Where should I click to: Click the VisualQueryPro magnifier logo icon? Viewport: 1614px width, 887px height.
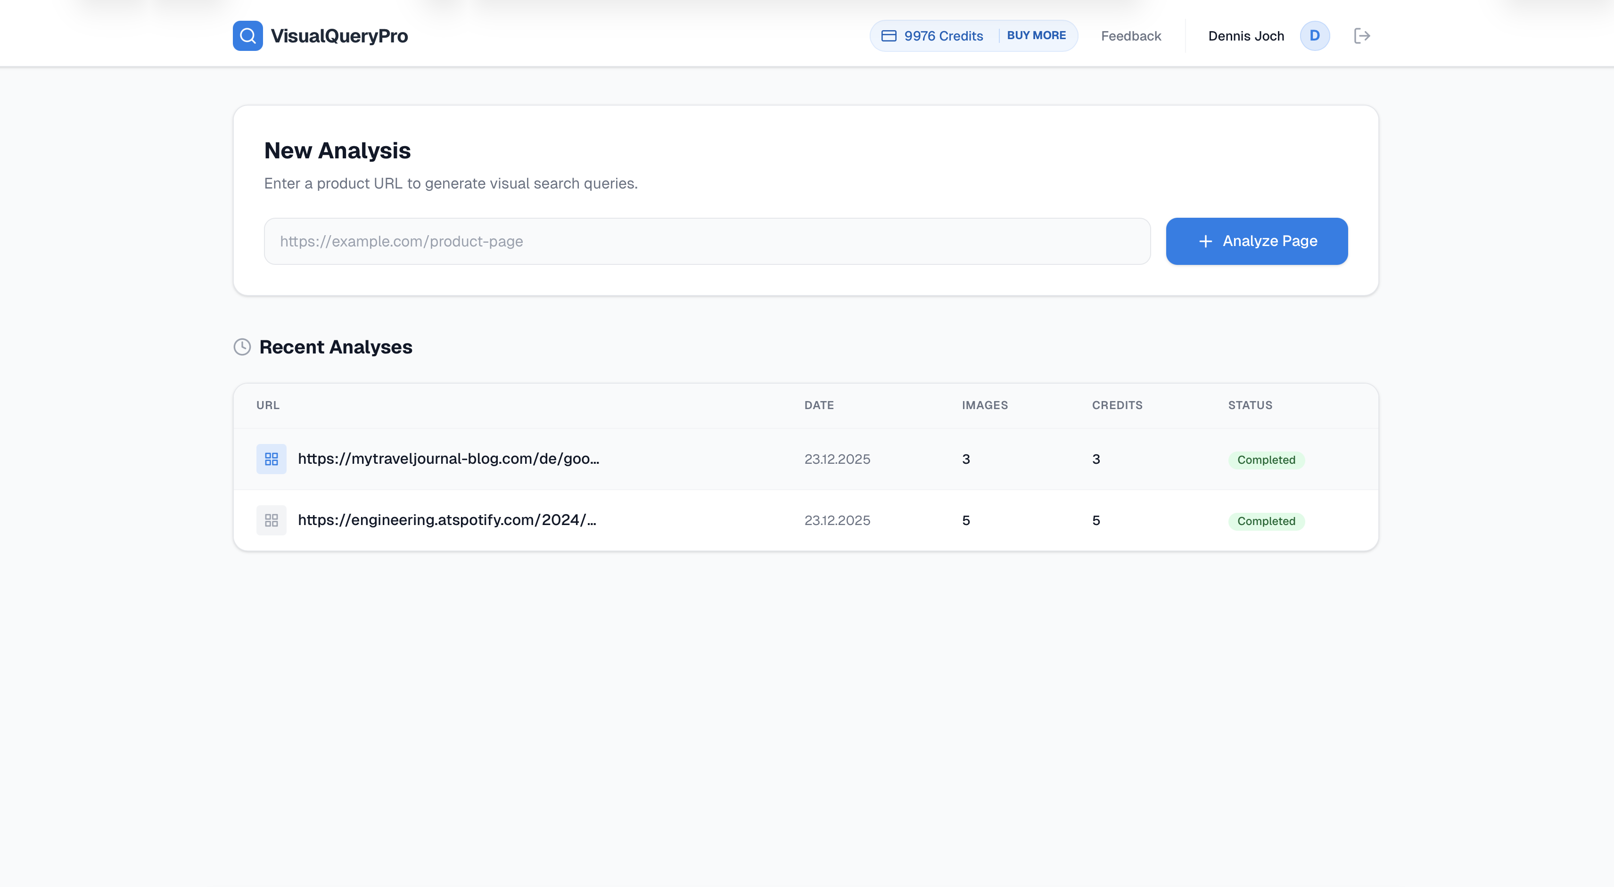247,36
